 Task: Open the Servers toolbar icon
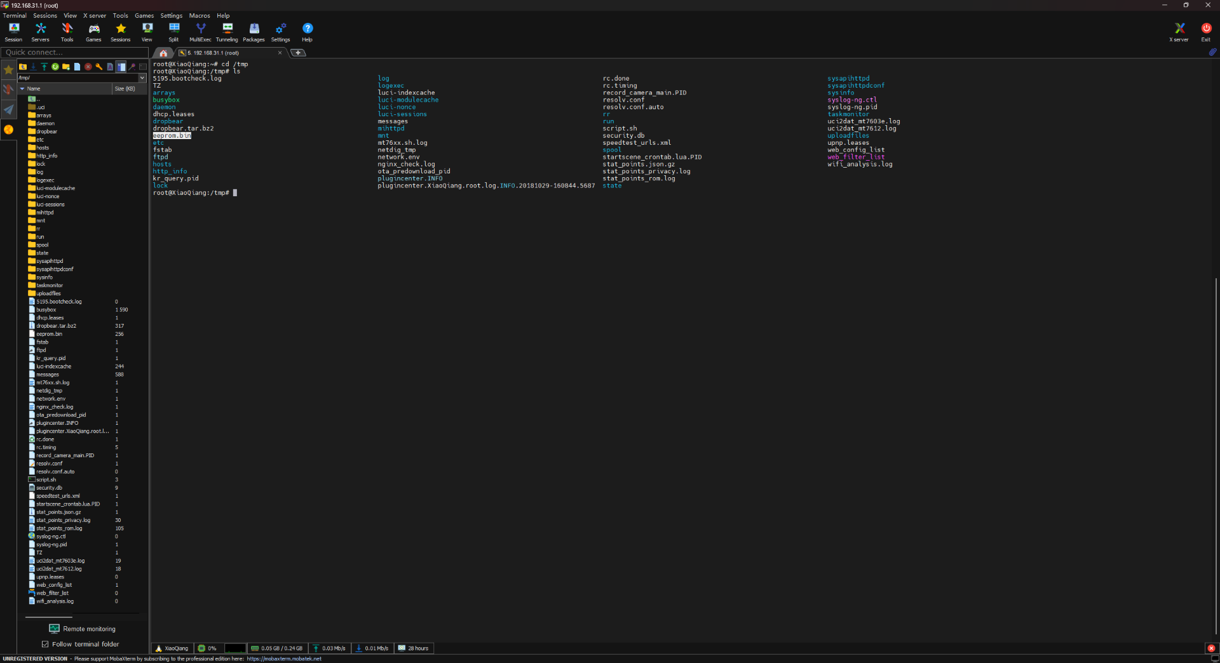point(40,32)
